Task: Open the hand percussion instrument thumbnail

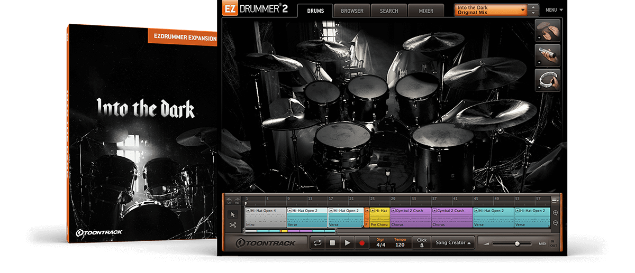Action: tap(548, 31)
